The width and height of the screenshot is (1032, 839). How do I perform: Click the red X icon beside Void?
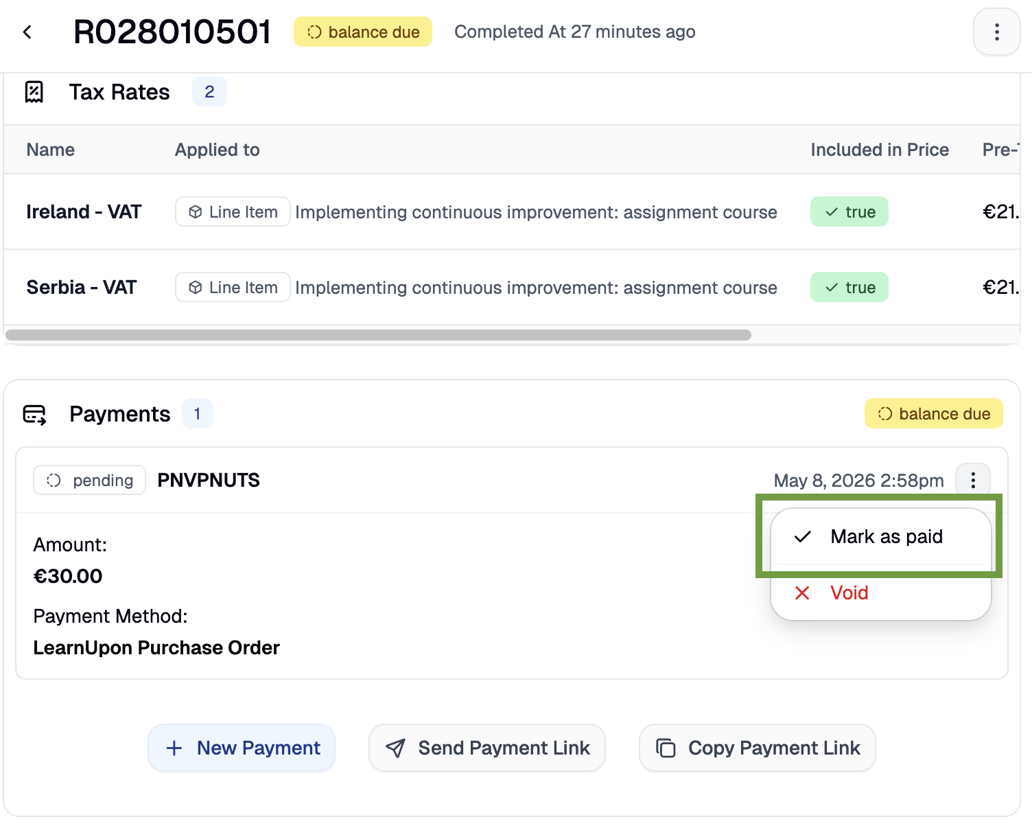pos(802,593)
